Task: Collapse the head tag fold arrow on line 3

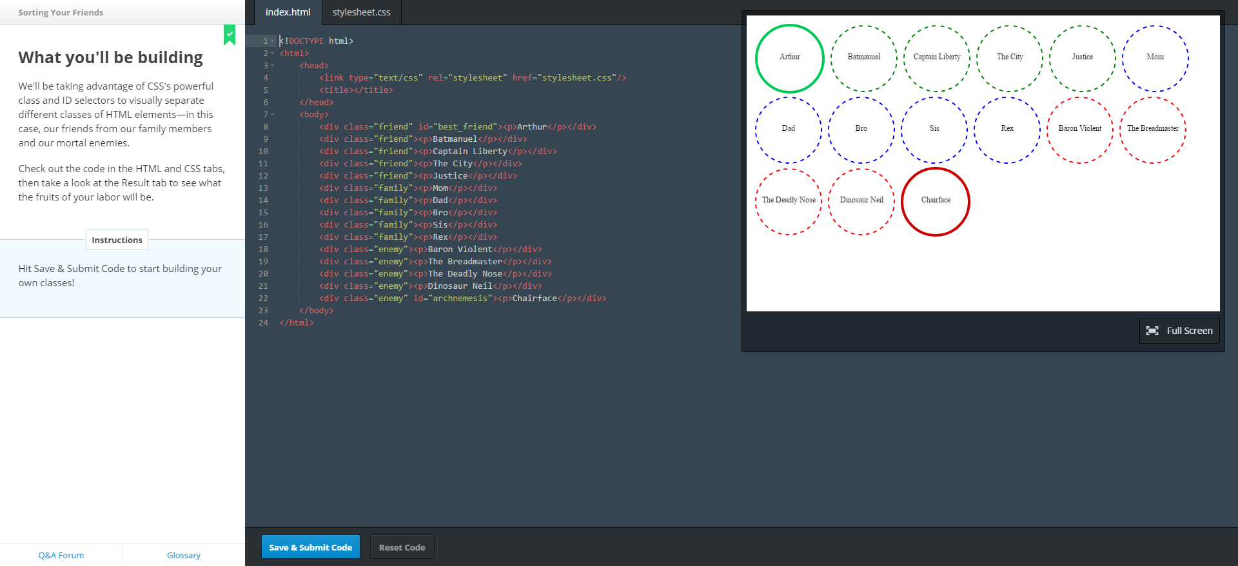Action: pyautogui.click(x=273, y=66)
